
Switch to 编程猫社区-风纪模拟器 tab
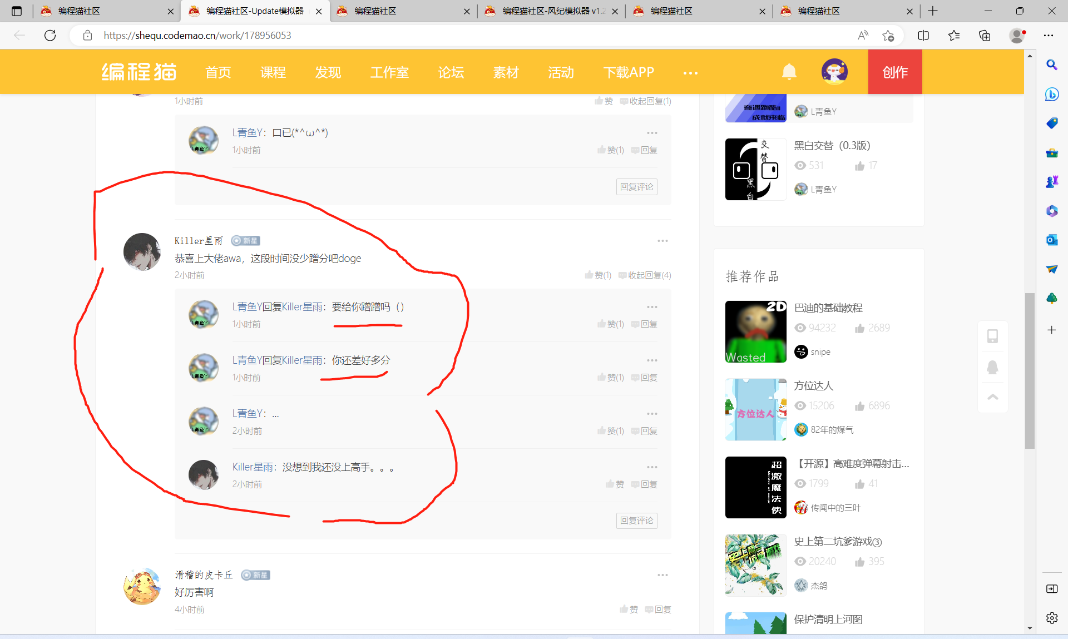(552, 11)
